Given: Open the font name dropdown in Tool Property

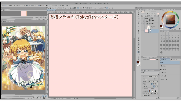Looking at the screenshot, I should coord(153,77).
